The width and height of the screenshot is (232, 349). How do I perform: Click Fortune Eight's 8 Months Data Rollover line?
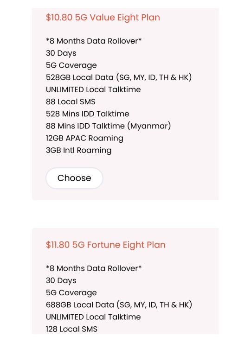pos(94,268)
